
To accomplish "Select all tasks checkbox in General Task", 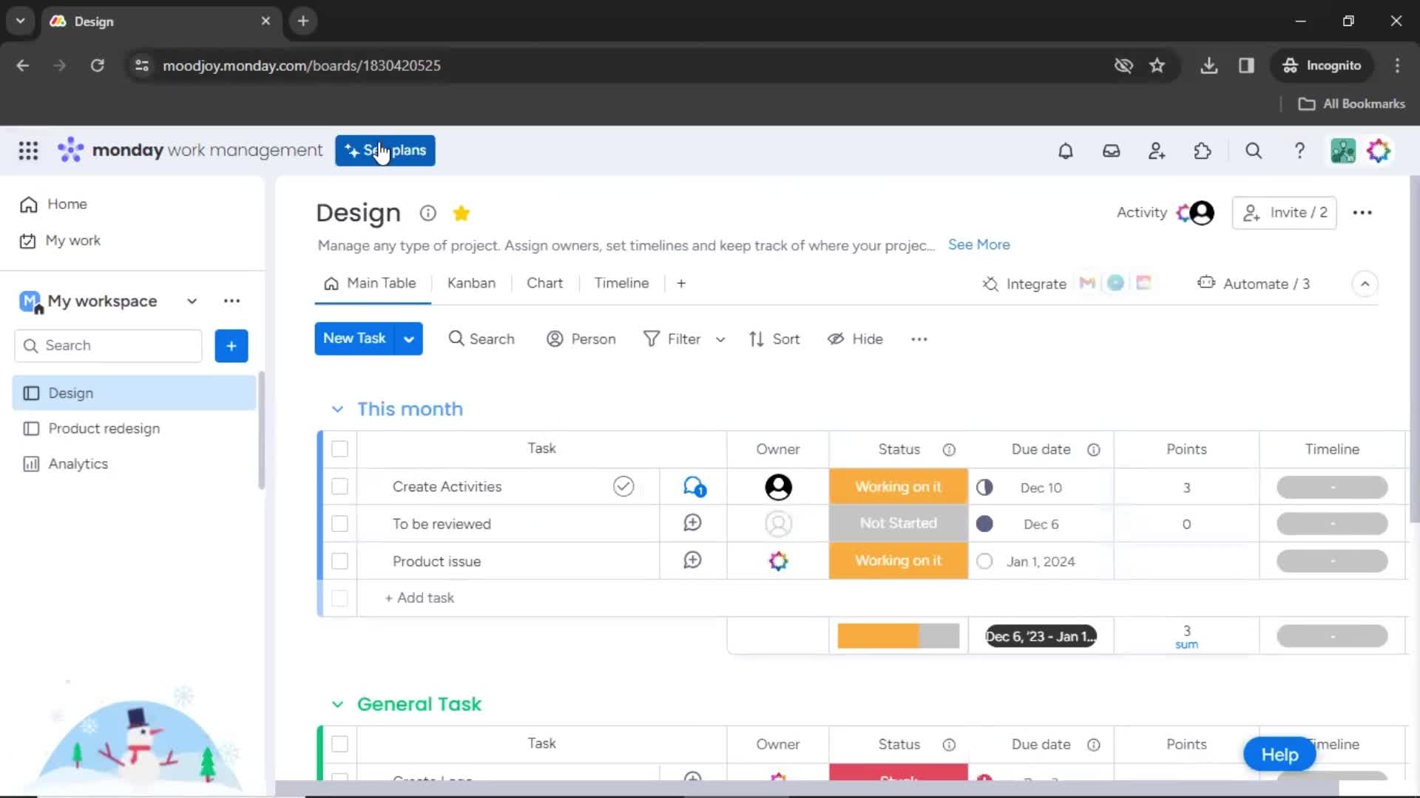I will tap(339, 744).
